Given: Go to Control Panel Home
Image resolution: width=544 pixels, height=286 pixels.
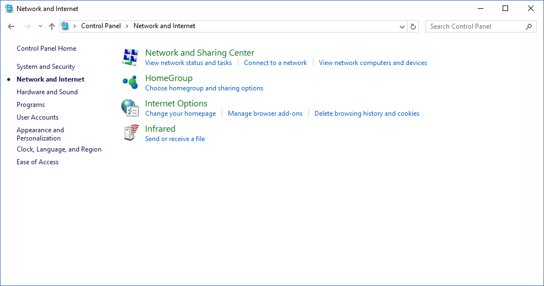Looking at the screenshot, I should pos(46,48).
